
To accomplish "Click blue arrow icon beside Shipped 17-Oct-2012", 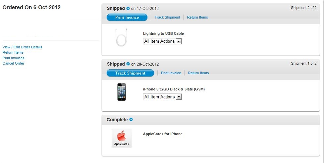I will pos(128,9).
